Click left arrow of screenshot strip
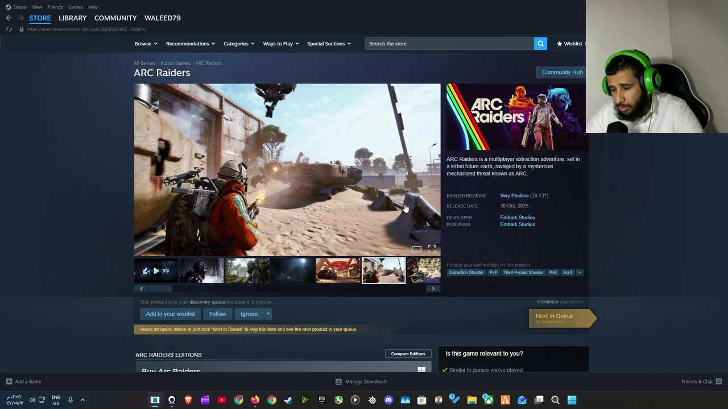 click(x=142, y=289)
